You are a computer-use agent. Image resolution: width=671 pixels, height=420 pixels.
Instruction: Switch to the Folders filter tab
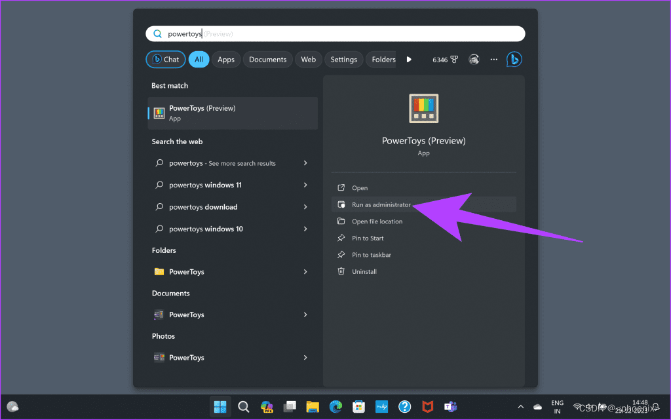[x=381, y=60]
